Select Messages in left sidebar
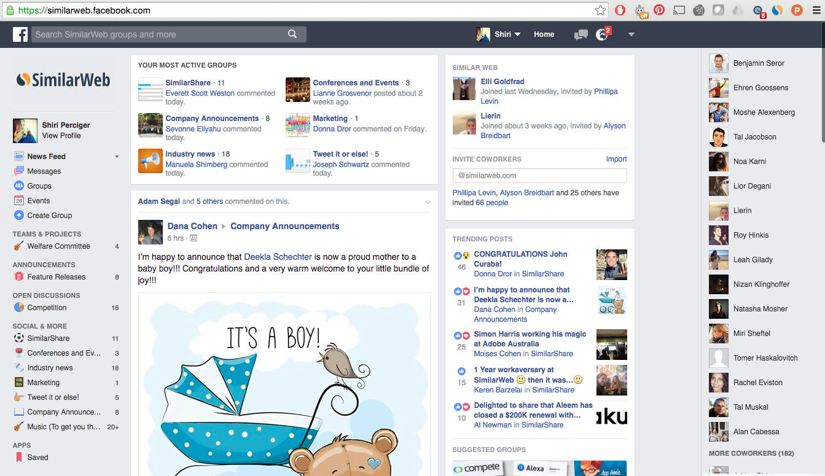This screenshot has width=825, height=476. tap(44, 171)
